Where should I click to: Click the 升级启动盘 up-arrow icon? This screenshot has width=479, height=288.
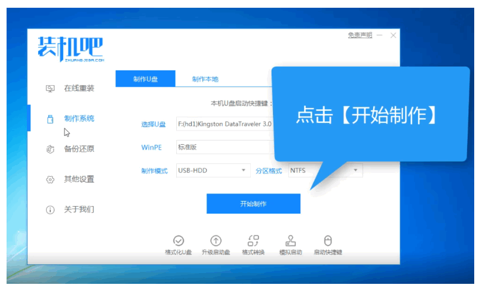216,241
